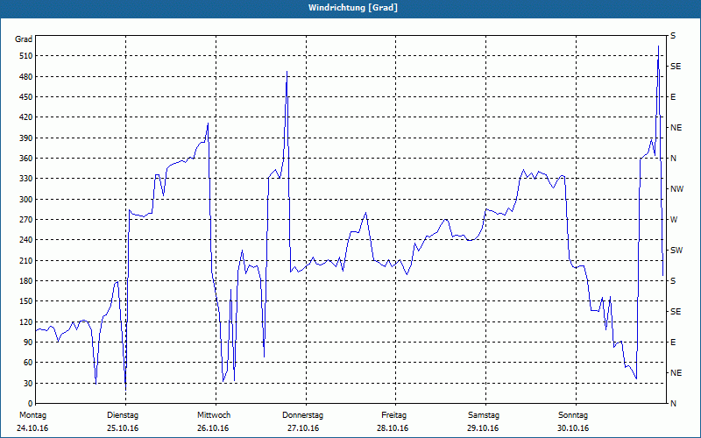The width and height of the screenshot is (701, 438).
Task: Click the 120 y-axis tick label
Action: (x=25, y=321)
